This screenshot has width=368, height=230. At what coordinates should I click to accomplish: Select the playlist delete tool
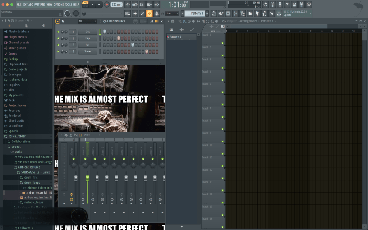(x=189, y=21)
